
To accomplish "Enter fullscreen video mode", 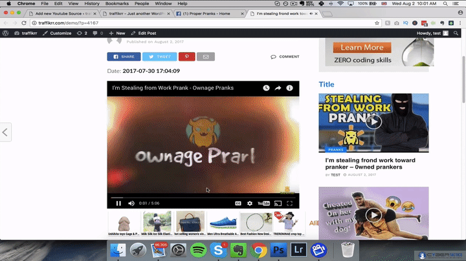I will click(290, 203).
